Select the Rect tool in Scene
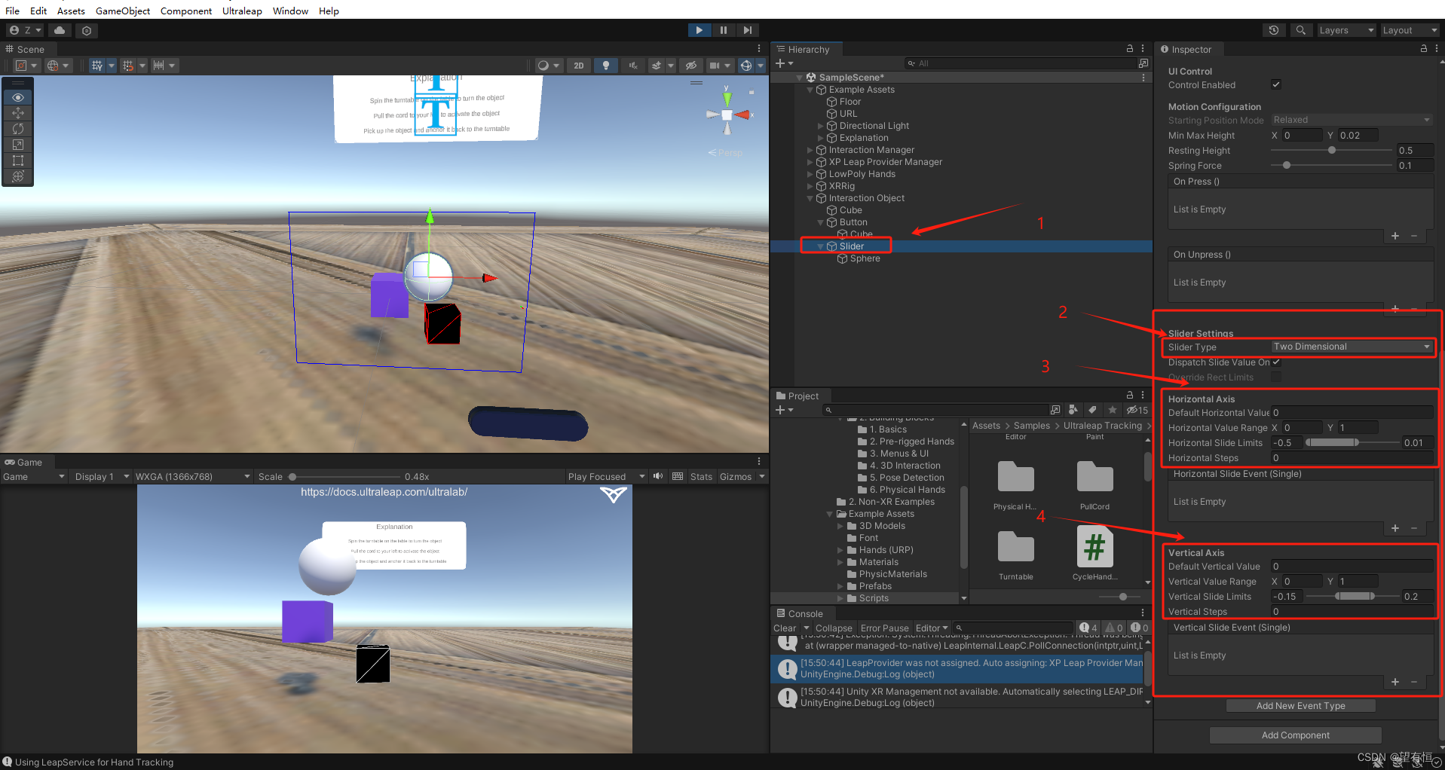The image size is (1445, 770). pos(18,160)
